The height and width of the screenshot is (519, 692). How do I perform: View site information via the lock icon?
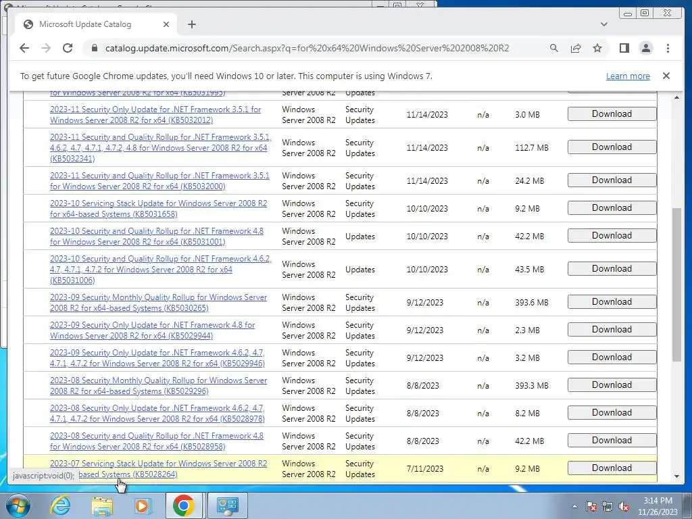click(94, 48)
